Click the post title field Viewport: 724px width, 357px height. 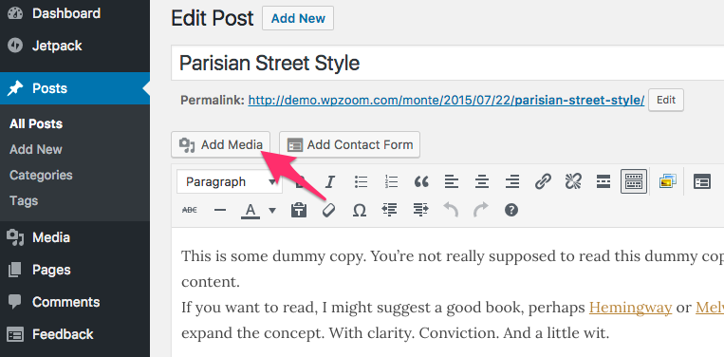tap(447, 63)
